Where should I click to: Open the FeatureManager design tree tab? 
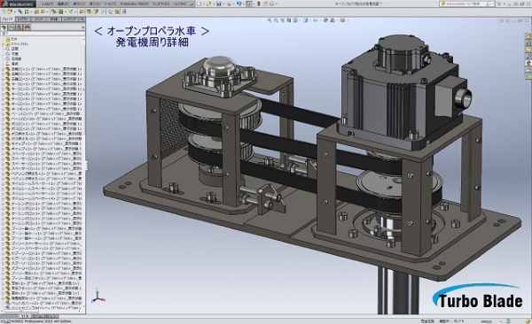pos(4,27)
